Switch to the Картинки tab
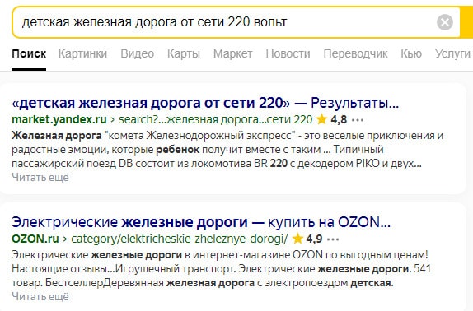 point(82,54)
